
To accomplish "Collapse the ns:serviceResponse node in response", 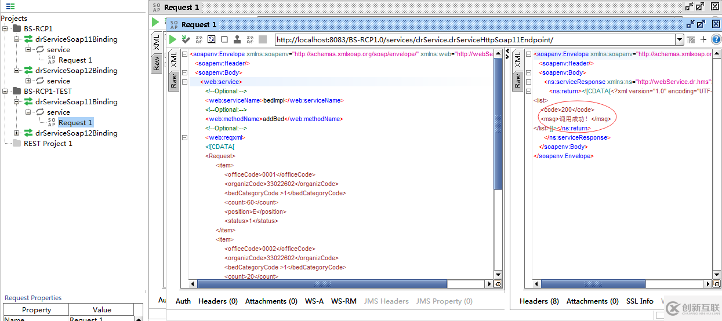I will (528, 82).
